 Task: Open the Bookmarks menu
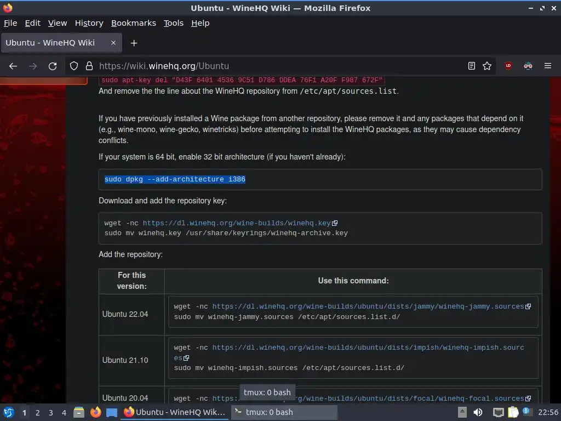[134, 23]
